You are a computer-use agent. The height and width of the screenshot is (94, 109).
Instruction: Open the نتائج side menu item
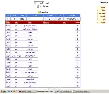tap(104, 19)
